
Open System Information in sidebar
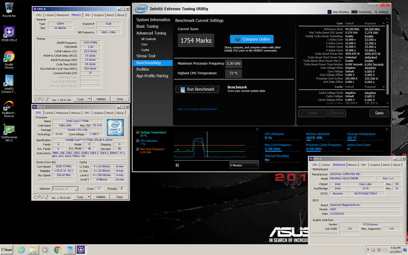pos(153,20)
